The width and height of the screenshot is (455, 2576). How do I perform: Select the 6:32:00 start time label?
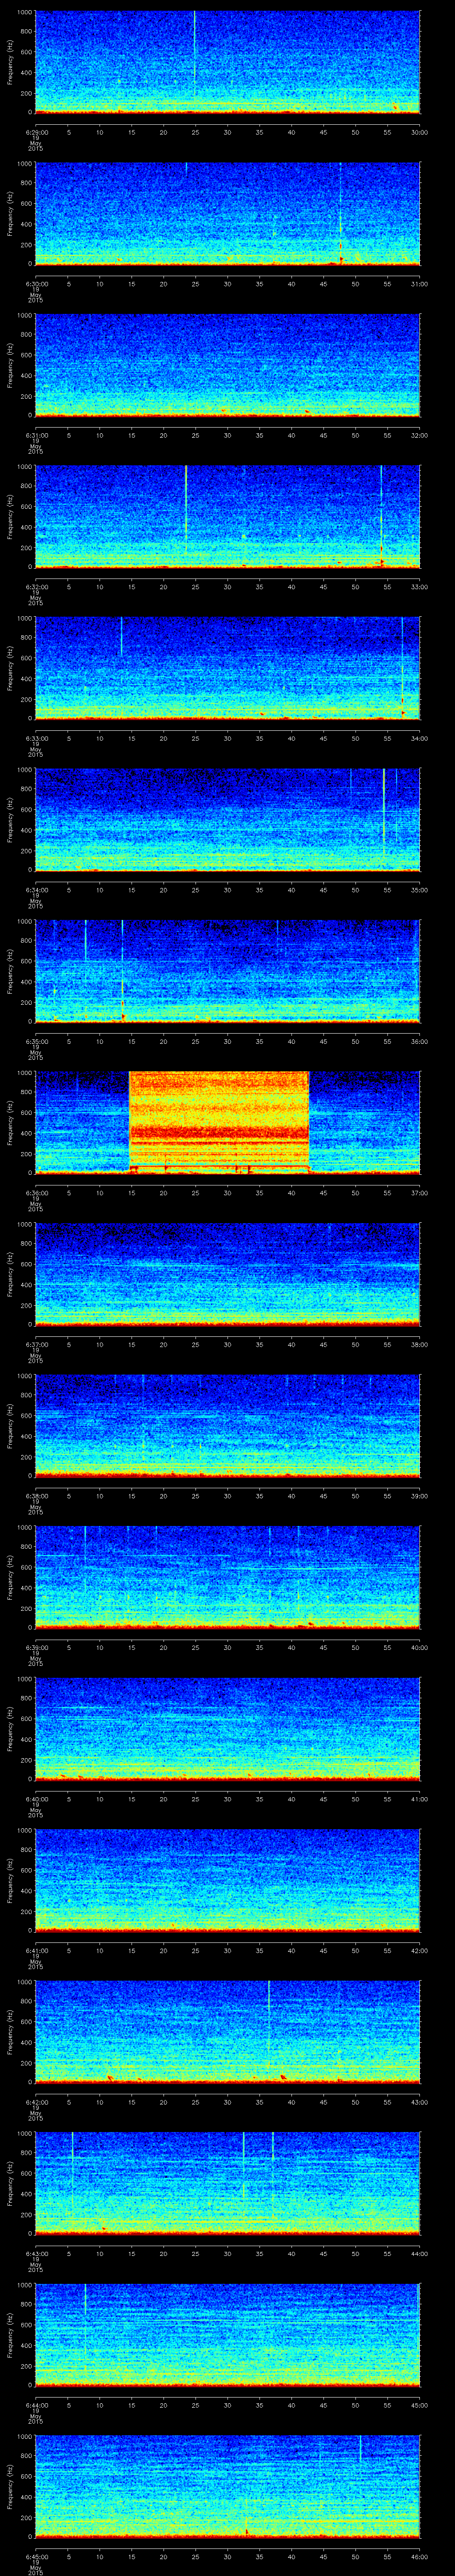point(36,586)
